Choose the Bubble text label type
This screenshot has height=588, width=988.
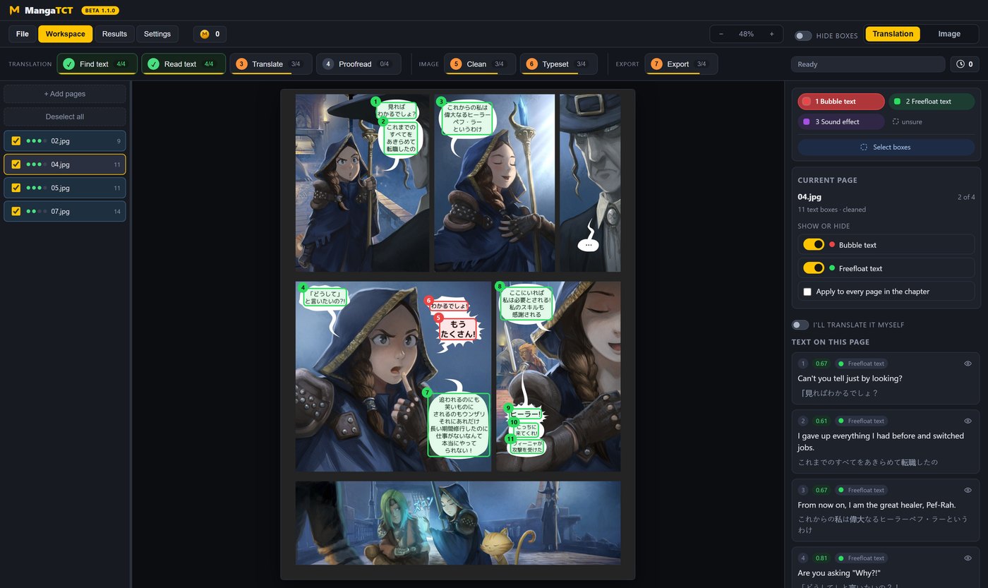pos(841,102)
